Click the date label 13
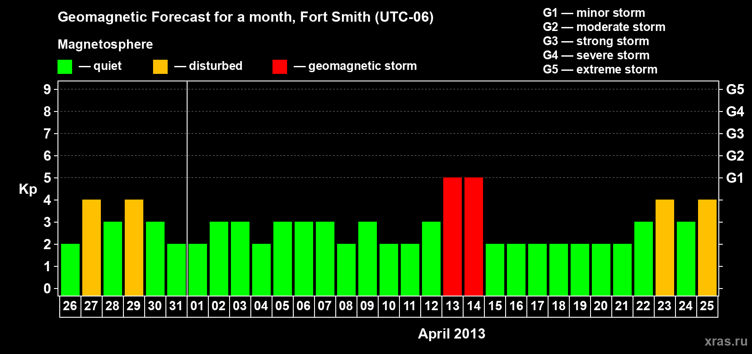752x354 pixels. pyautogui.click(x=453, y=306)
